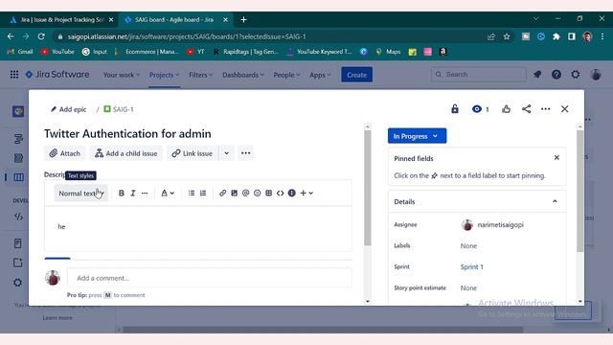The width and height of the screenshot is (613, 345).
Task: Insert a table in description
Action: (268, 193)
